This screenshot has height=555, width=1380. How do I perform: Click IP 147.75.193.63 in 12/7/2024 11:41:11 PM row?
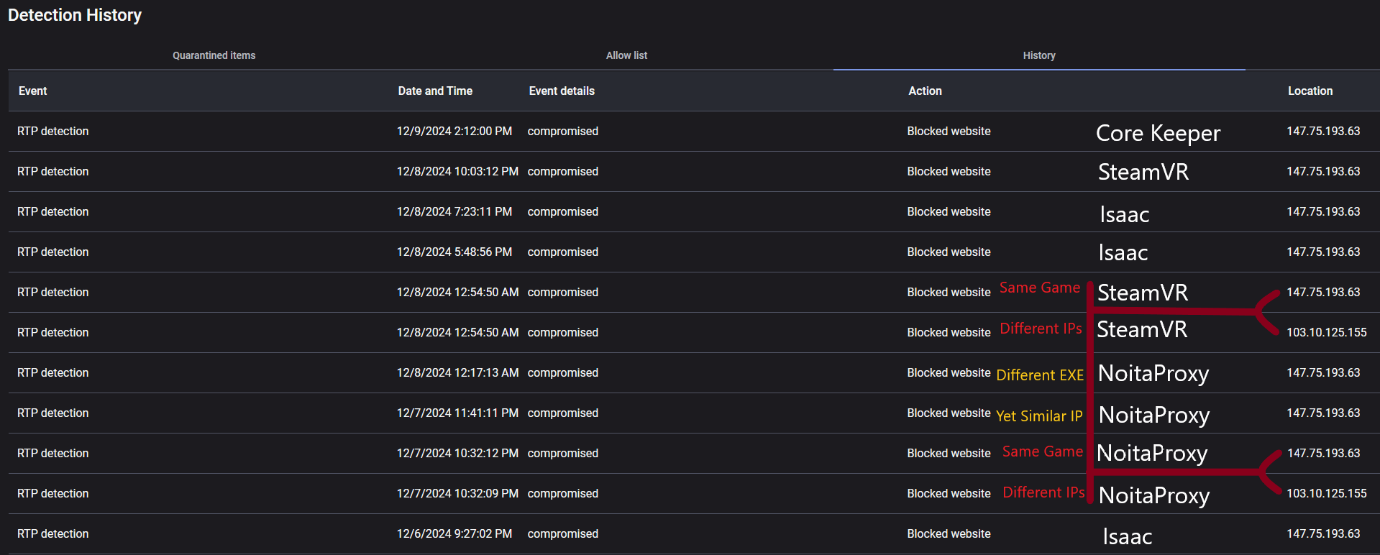[1323, 413]
